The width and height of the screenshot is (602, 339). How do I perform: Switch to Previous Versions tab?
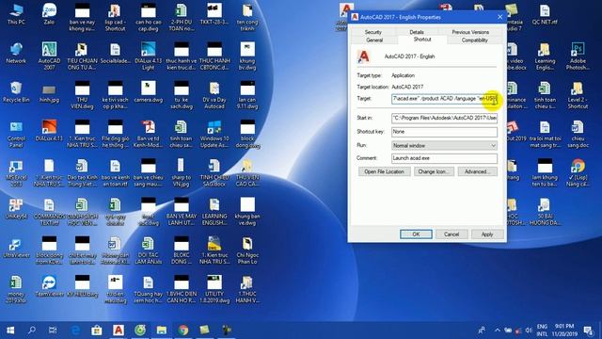[x=470, y=32]
